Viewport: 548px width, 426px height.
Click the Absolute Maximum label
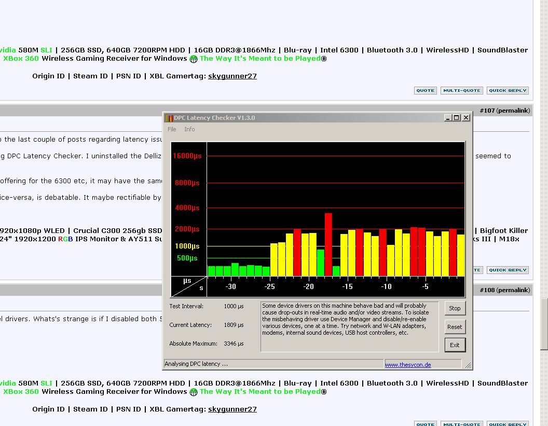point(193,344)
